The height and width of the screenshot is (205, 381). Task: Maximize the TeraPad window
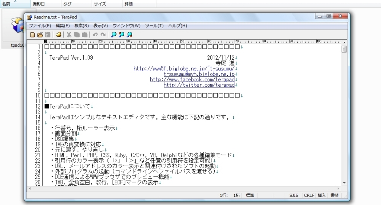pos(329,16)
